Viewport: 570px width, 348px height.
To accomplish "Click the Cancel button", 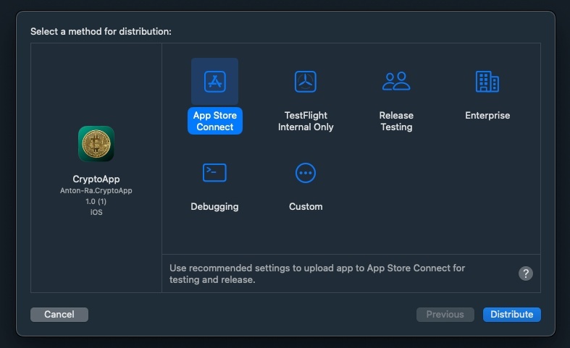I will 59,315.
